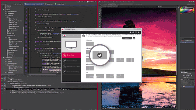Open Photoshop Window menu
Image resolution: width=196 pixels, height=110 pixels.
pyautogui.click(x=129, y=2)
